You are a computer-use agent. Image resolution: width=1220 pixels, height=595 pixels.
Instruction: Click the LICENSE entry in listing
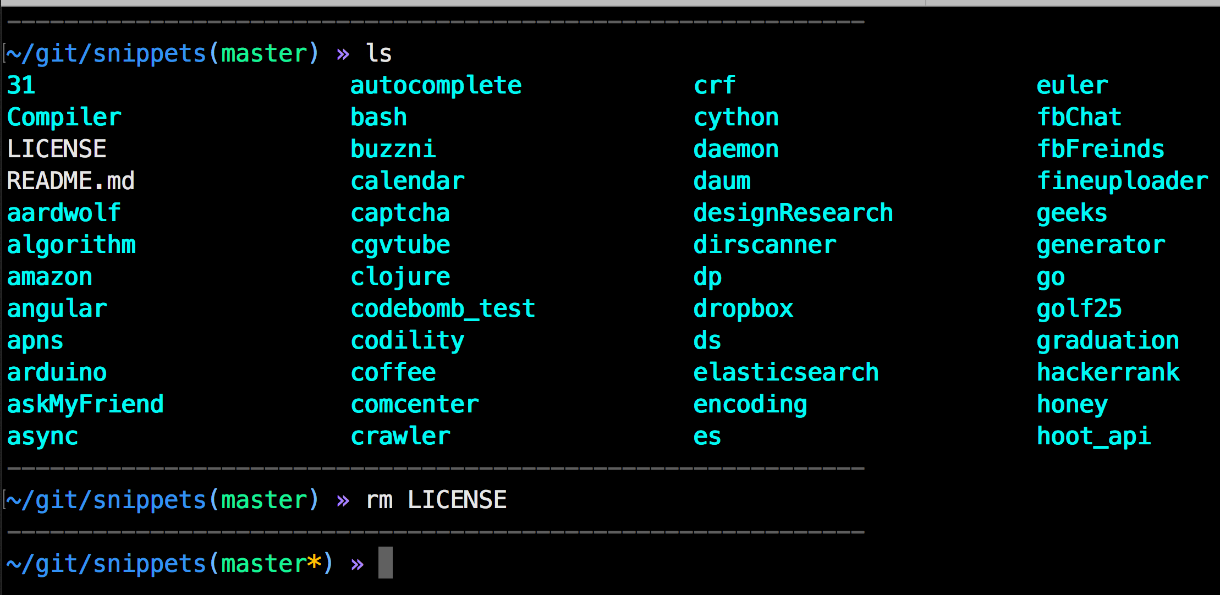pyautogui.click(x=57, y=149)
